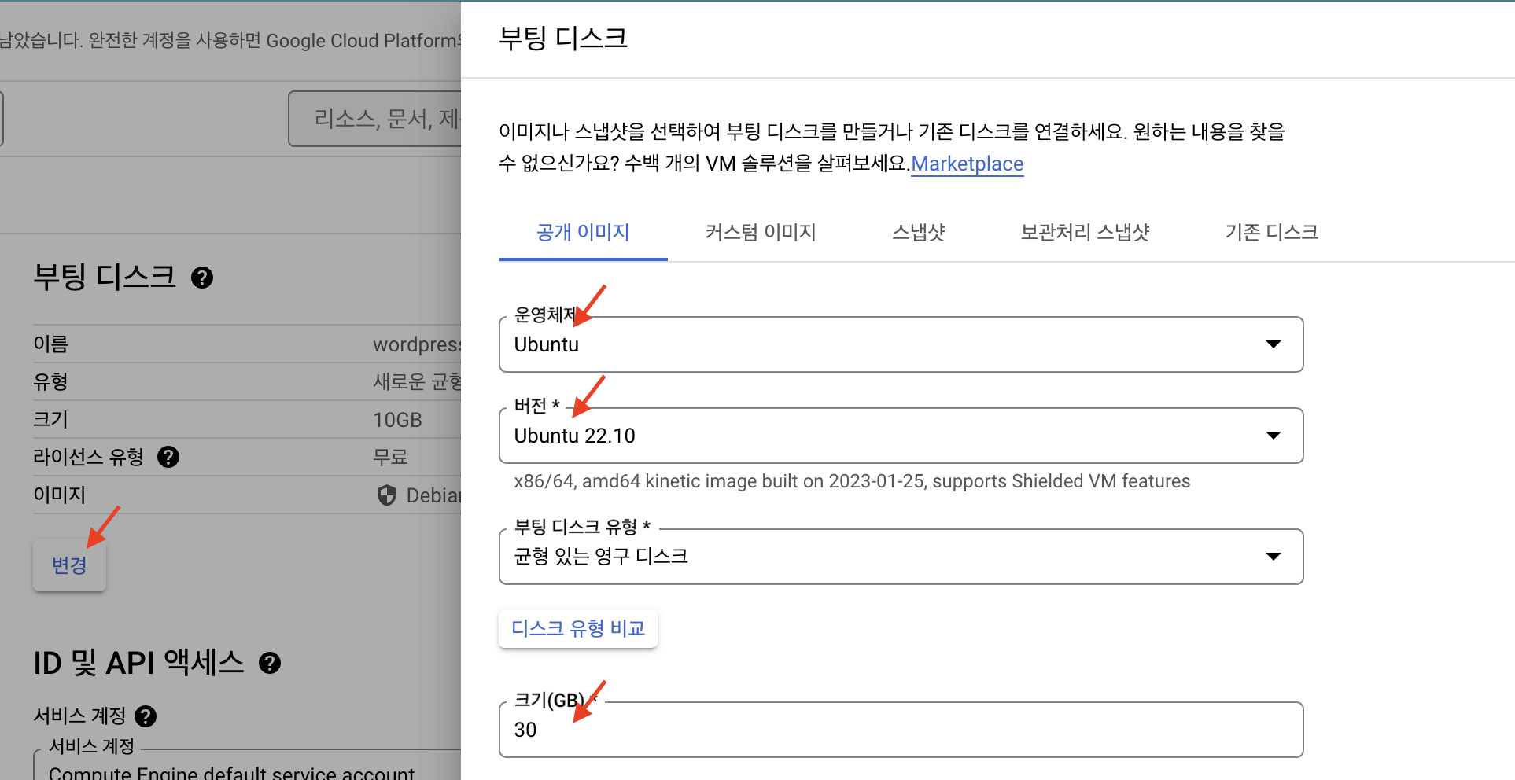Screen dimensions: 1515x780
Task: Open the Compute Engine default service account field
Action: pyautogui.click(x=247, y=765)
